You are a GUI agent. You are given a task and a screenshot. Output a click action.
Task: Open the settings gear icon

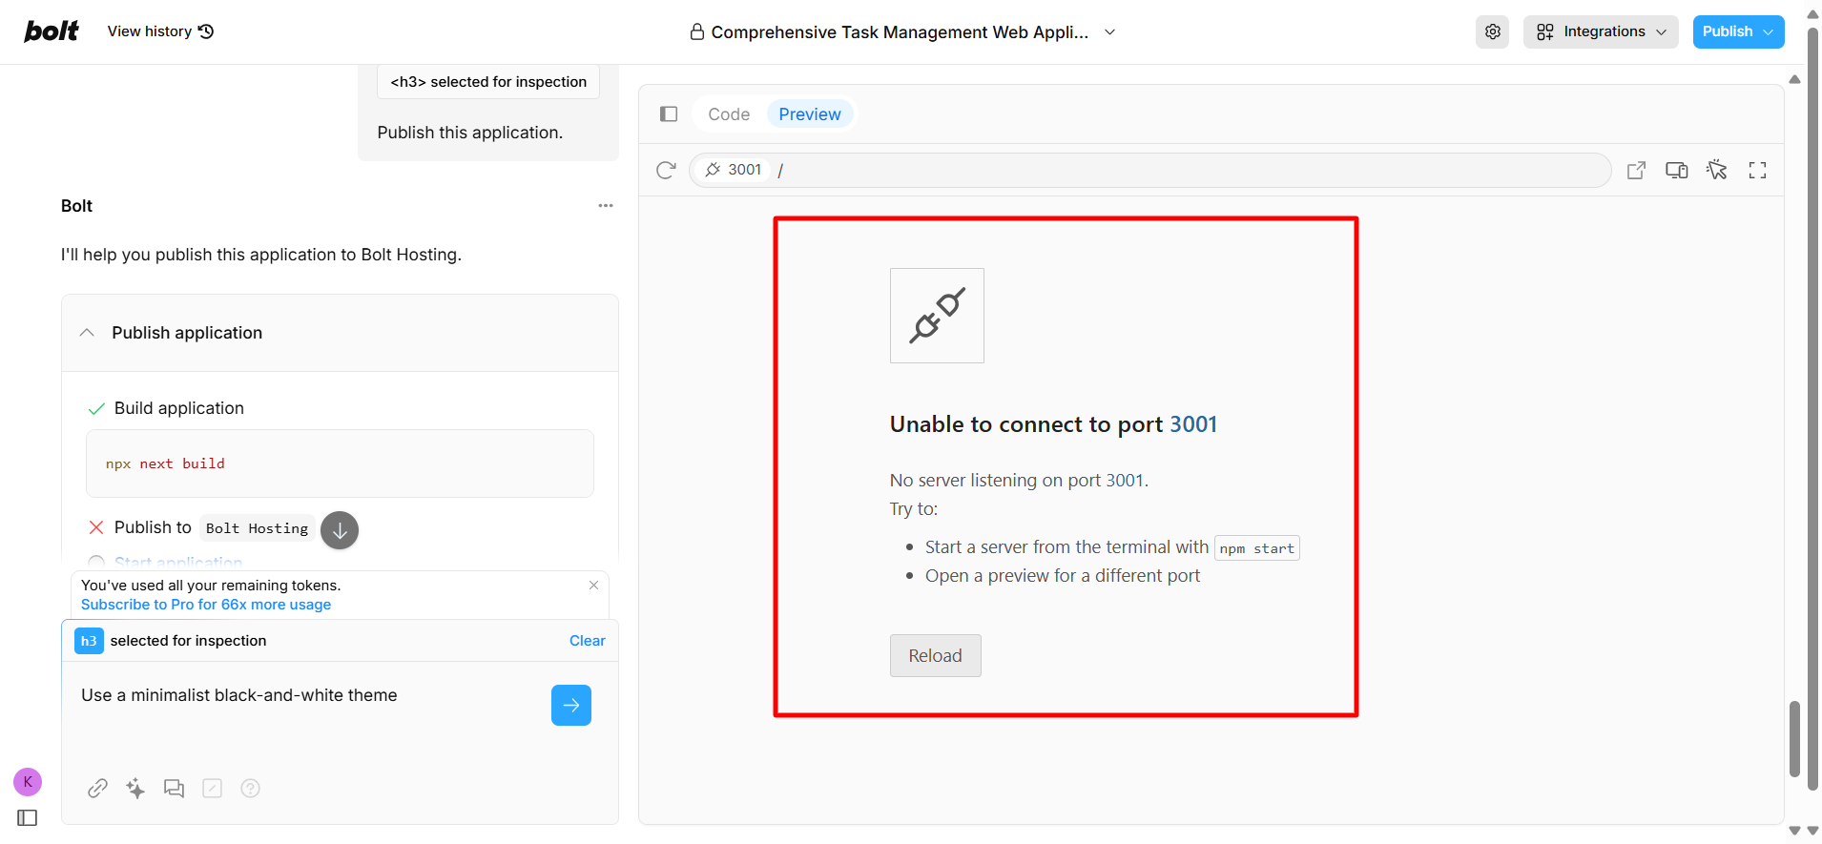point(1493,31)
